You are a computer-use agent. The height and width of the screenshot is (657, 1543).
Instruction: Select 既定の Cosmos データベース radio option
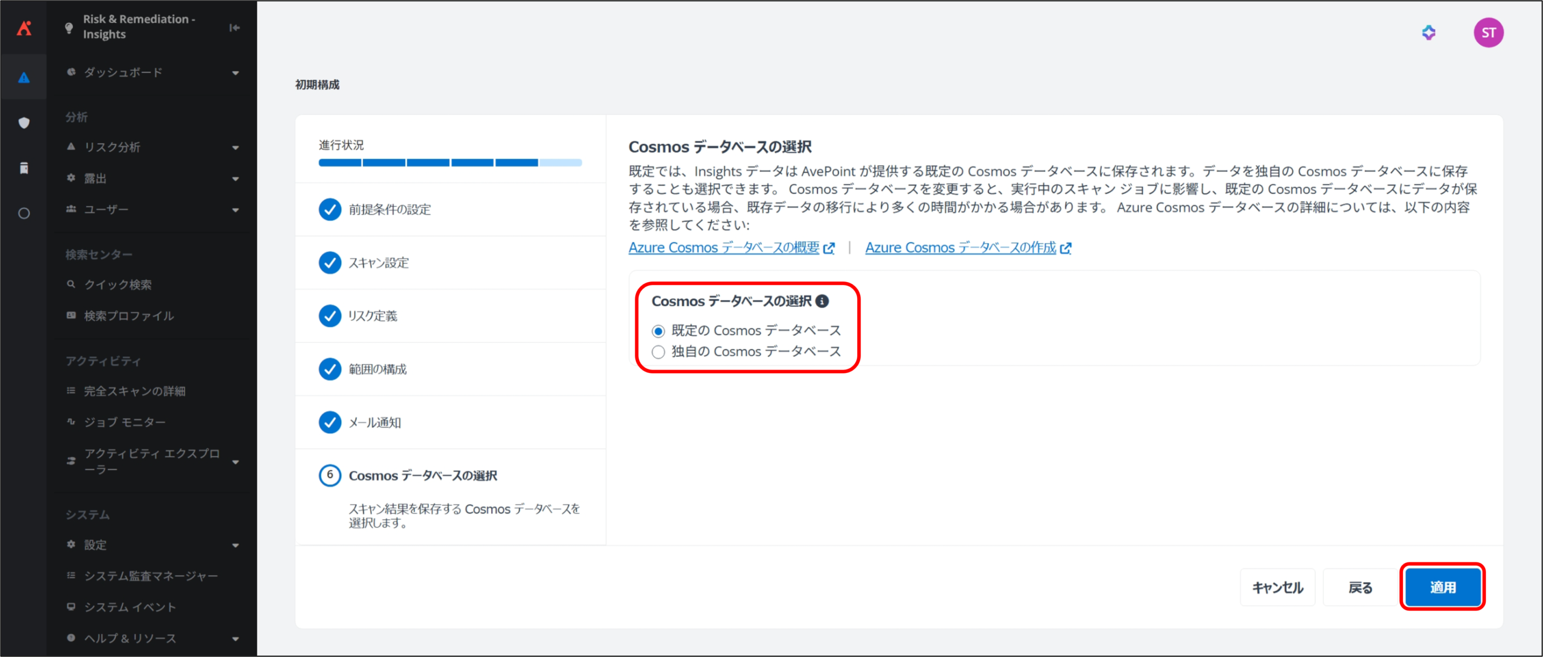point(658,331)
